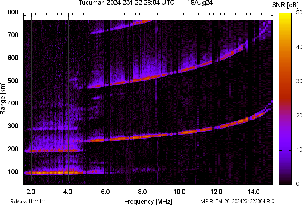Viewport: 302px width, 205px height.
Task: Click the colorbar value '10'
Action: click(x=299, y=150)
